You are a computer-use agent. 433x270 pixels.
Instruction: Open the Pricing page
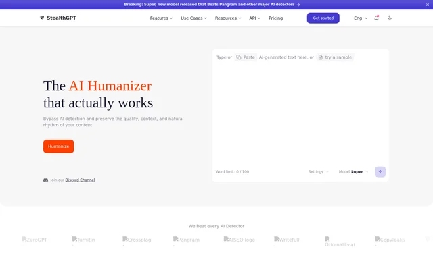point(275,18)
